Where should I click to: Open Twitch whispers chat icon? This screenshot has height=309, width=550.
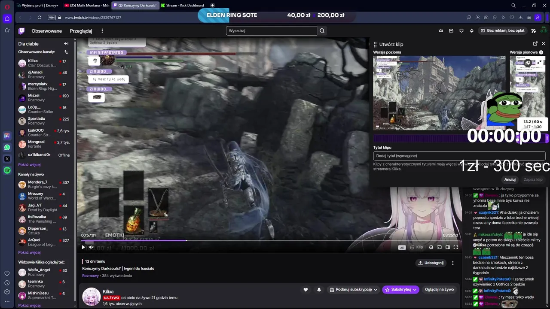[461, 31]
